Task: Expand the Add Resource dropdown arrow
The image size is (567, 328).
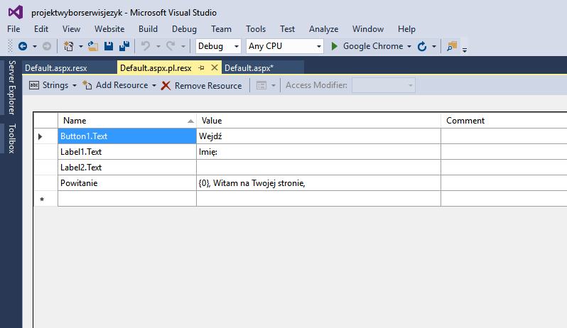Action: click(x=154, y=86)
